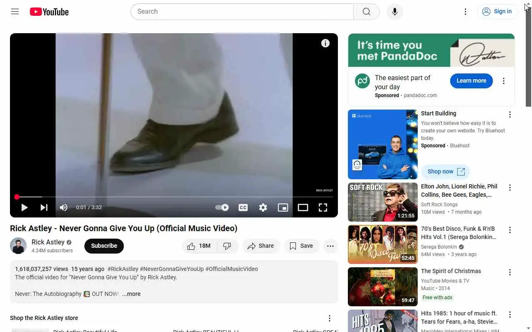Open PandaDoc ad options menu
Image resolution: width=532 pixels, height=332 pixels.
[x=504, y=81]
